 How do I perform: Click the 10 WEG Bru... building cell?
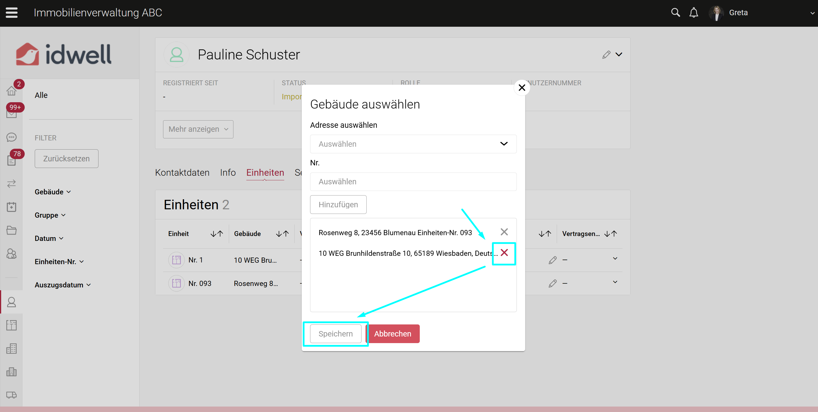(x=255, y=260)
